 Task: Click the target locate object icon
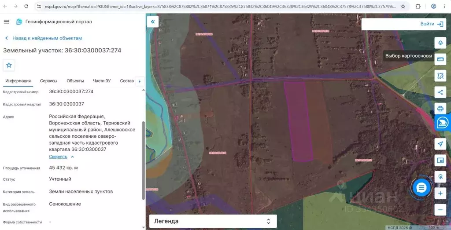[x=440, y=177]
